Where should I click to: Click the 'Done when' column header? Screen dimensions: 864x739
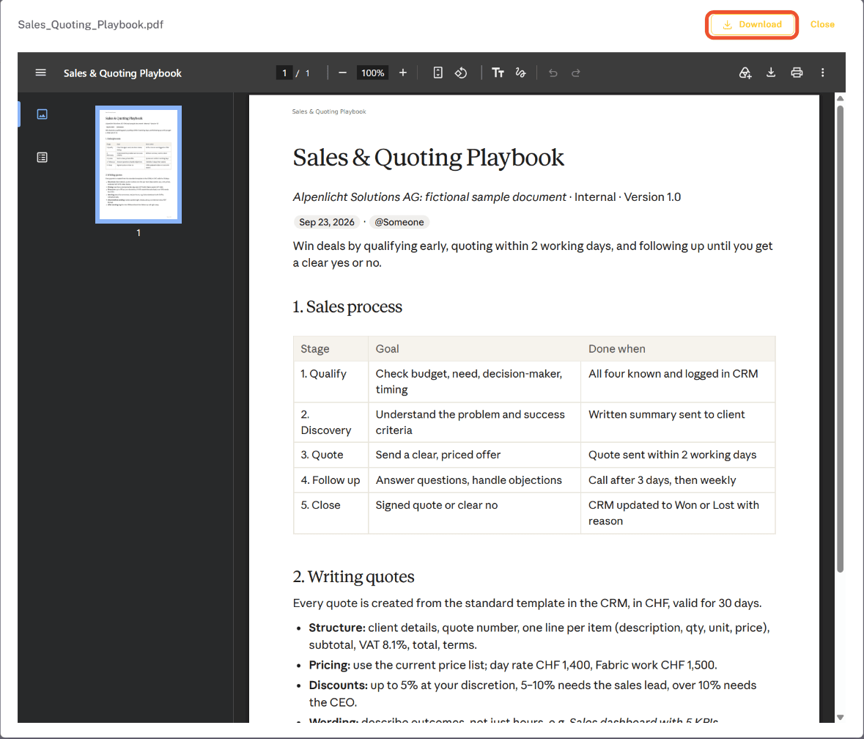678,349
